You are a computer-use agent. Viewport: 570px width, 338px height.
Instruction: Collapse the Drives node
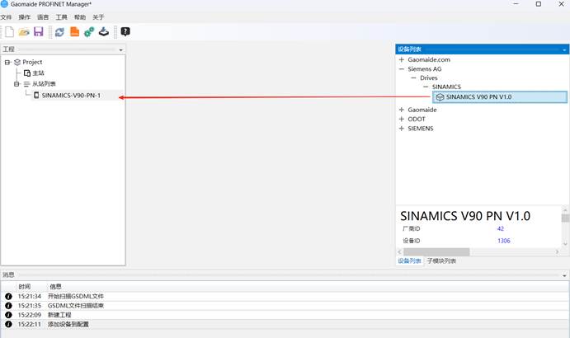tap(414, 77)
